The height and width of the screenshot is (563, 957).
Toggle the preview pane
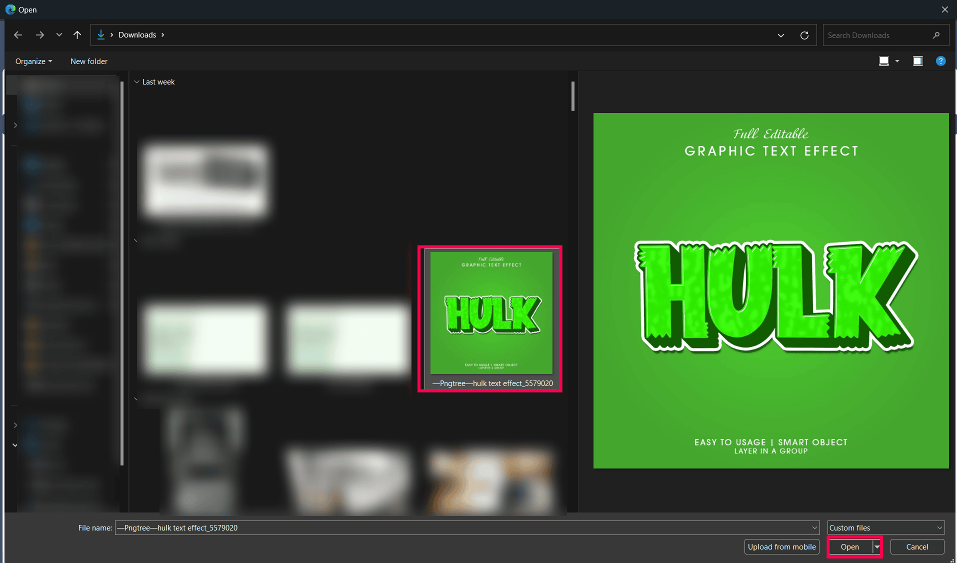click(x=918, y=61)
